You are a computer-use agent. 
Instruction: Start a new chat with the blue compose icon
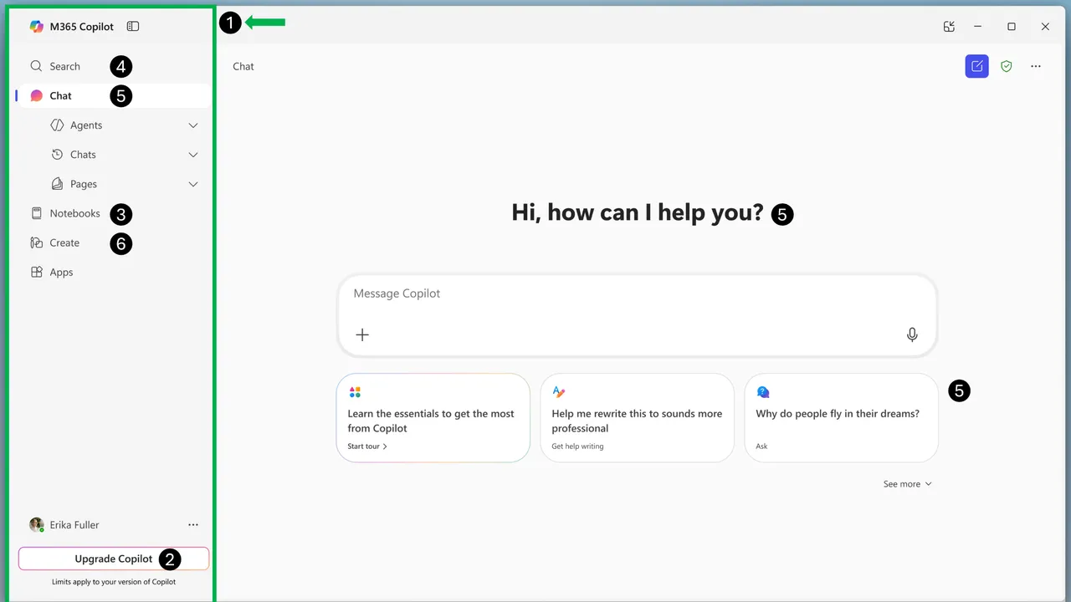(x=976, y=66)
